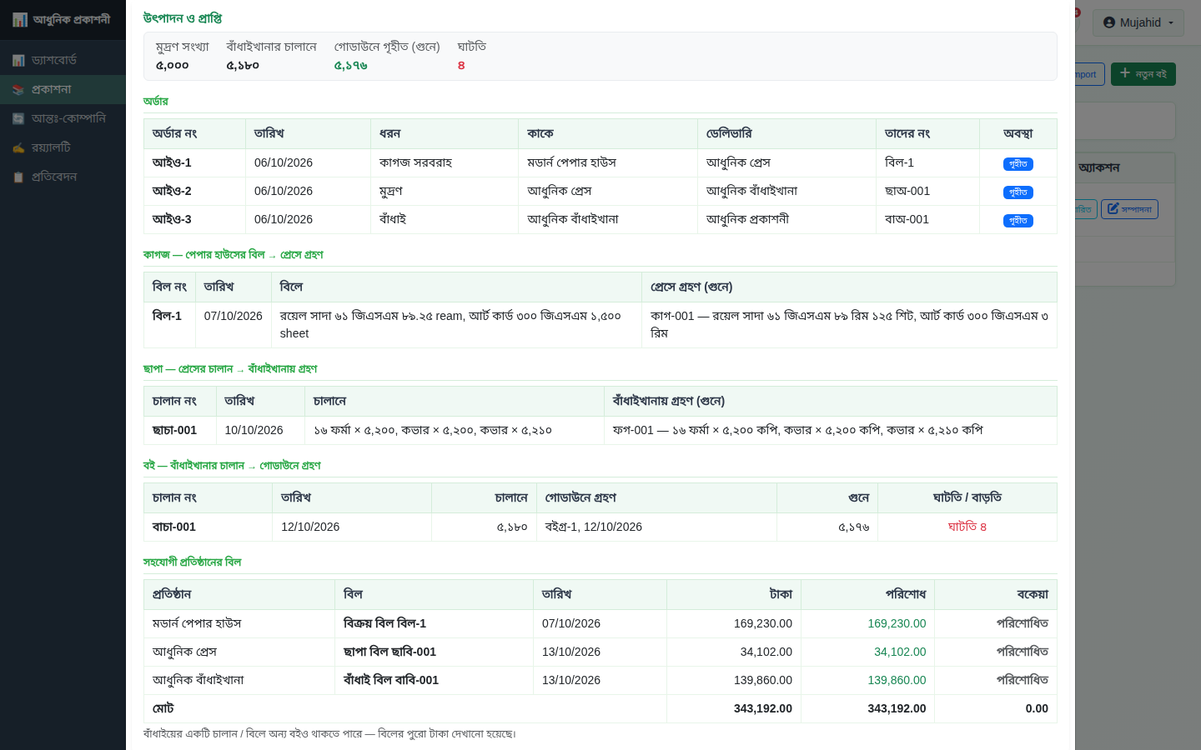1201x750 pixels.
Task: Click the মুদ্রণ সংখ্যা value ৫,০০০
Action: click(173, 65)
